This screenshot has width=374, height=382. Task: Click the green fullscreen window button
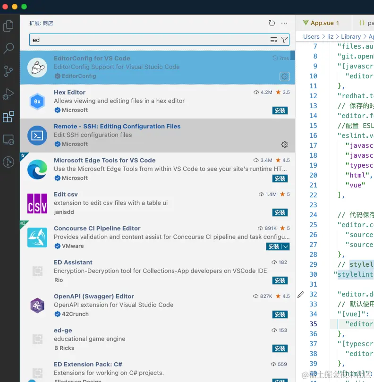[24, 7]
